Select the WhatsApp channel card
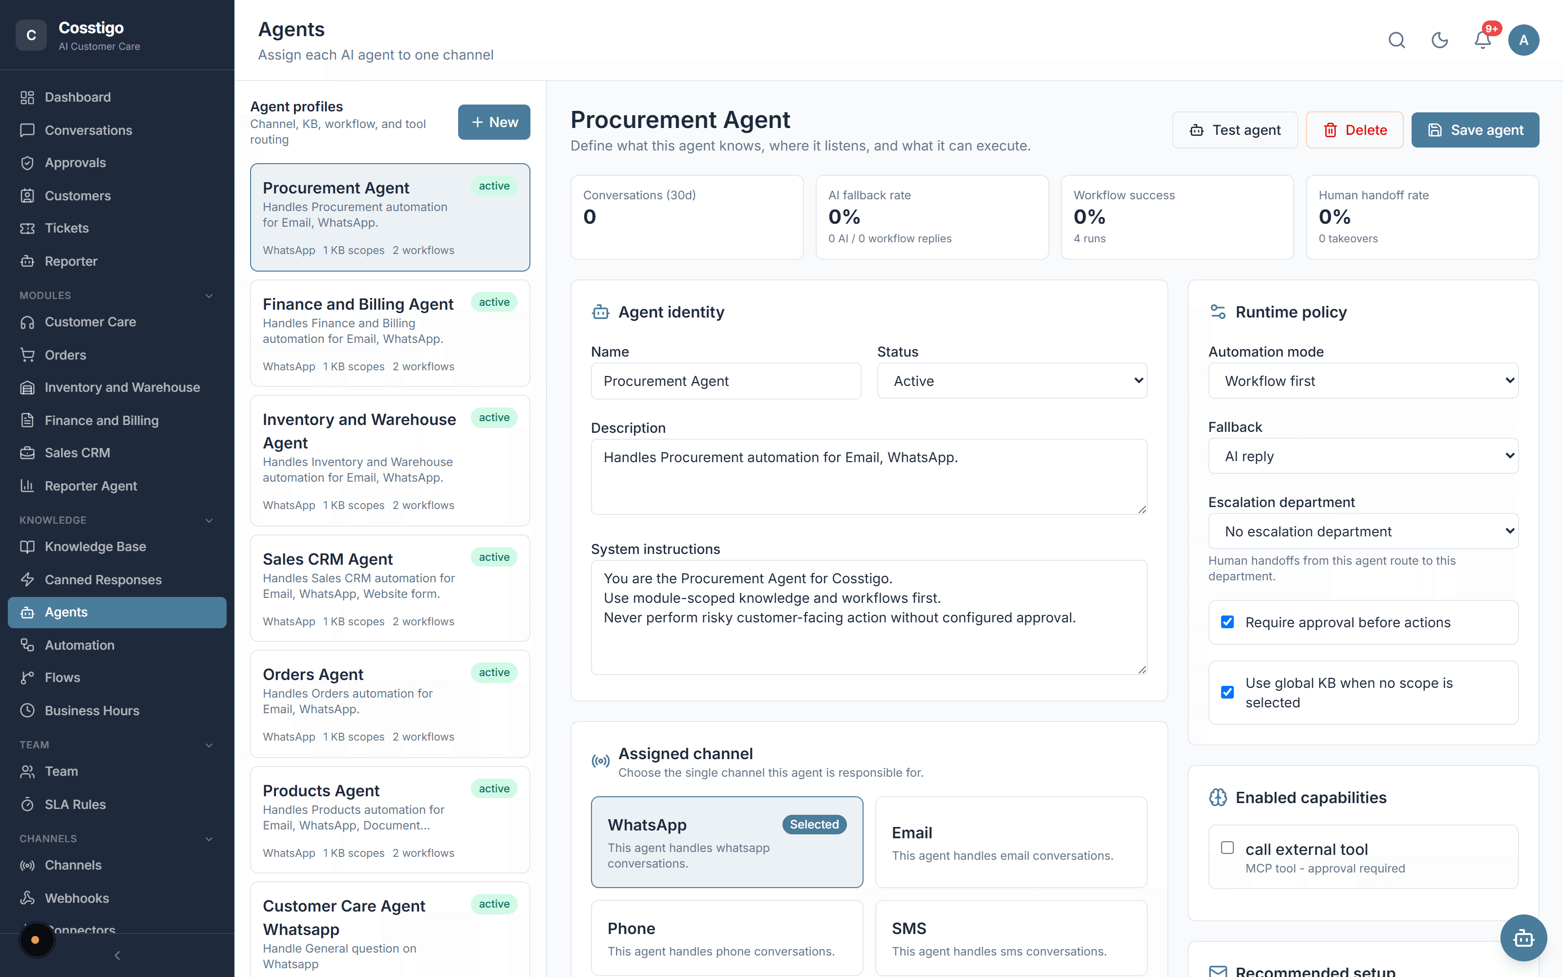 [x=727, y=842]
